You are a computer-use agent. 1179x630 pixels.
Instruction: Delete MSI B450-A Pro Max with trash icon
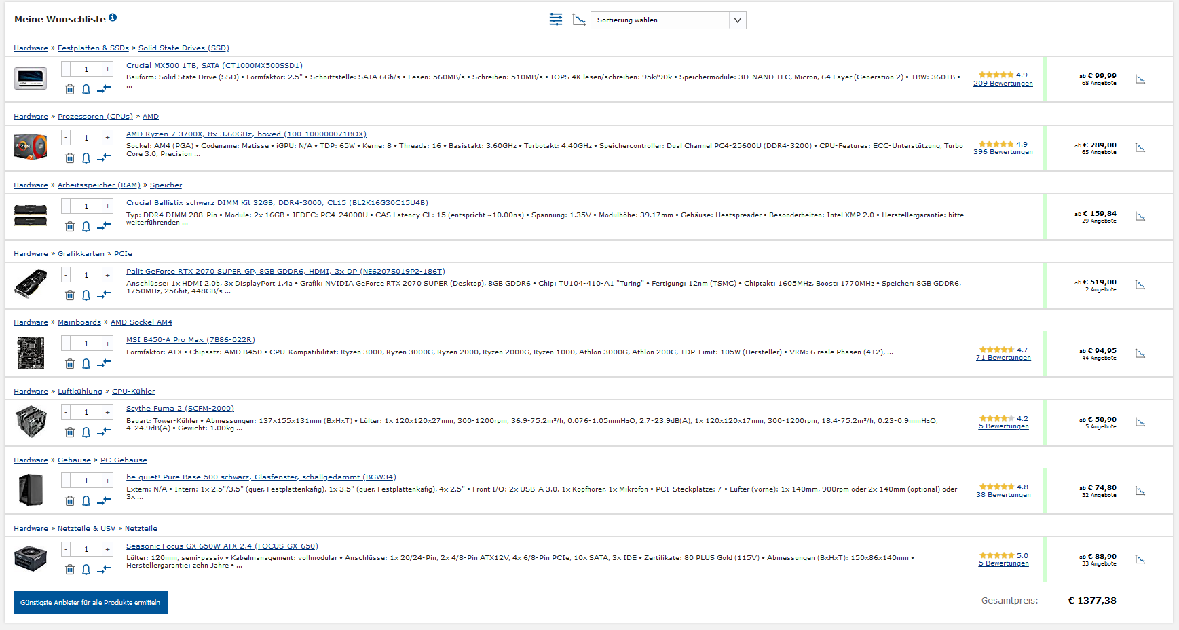click(70, 363)
